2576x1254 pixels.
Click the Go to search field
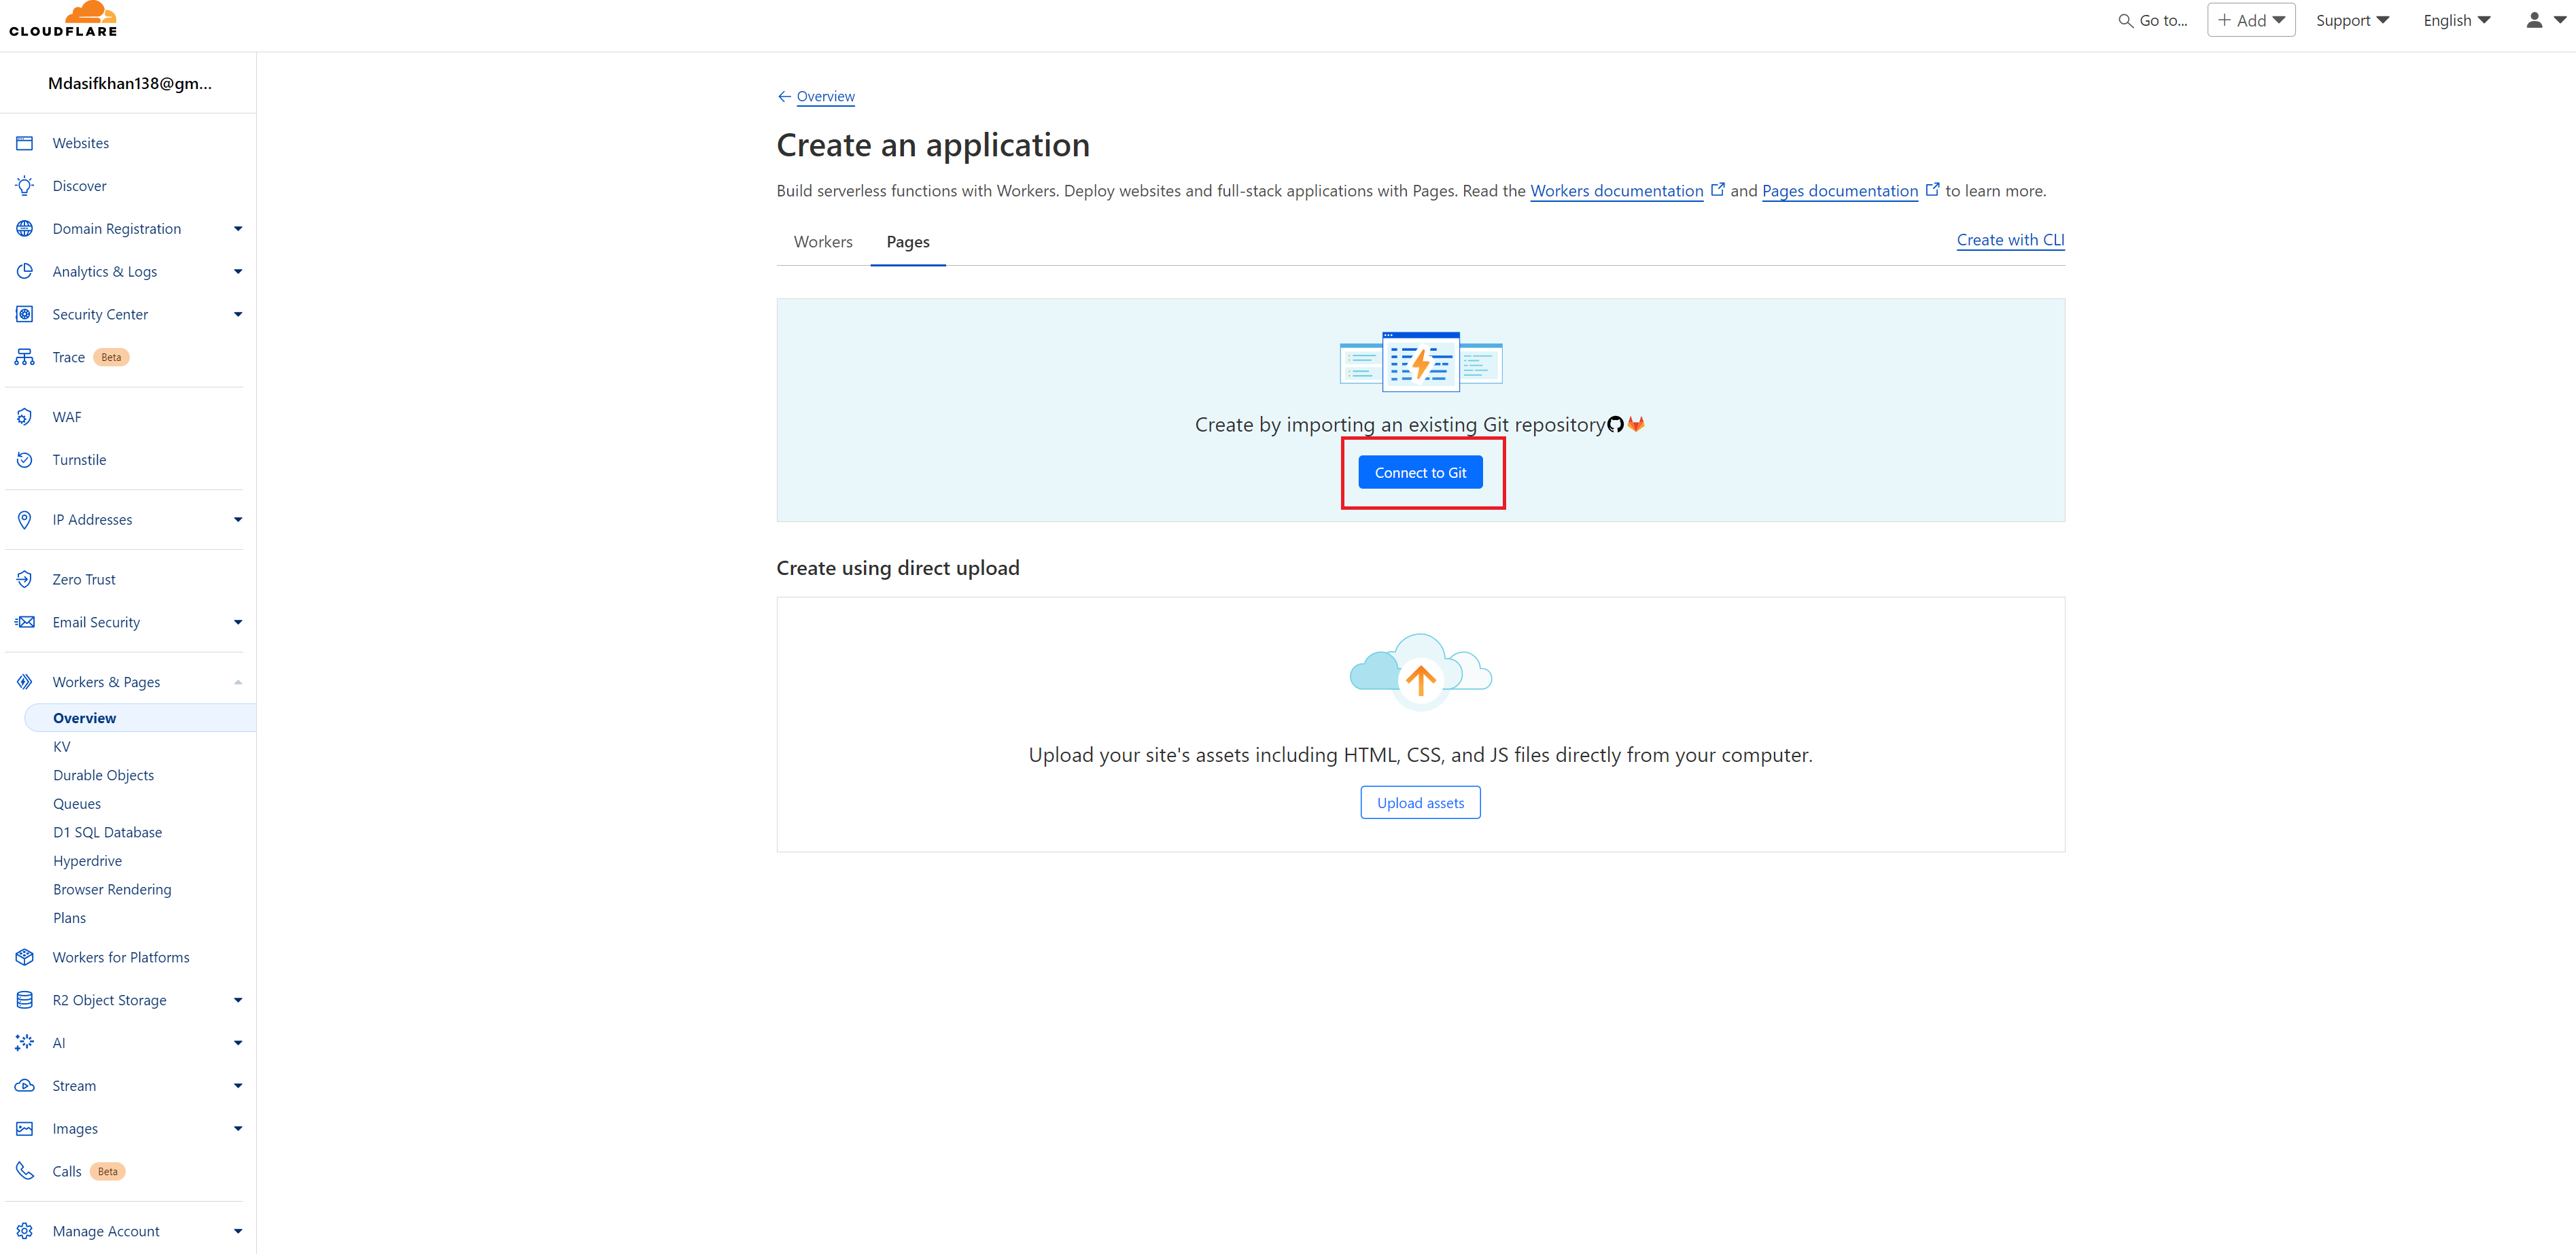click(x=2153, y=20)
